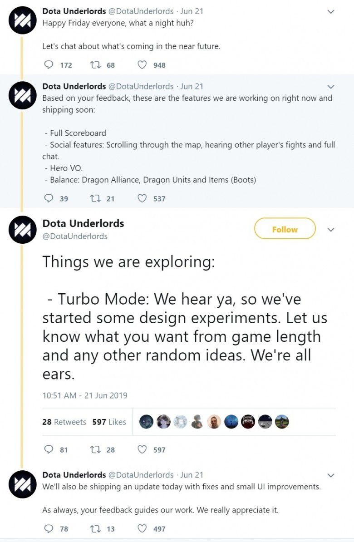Image resolution: width=354 pixels, height=542 pixels.
Task: Reply to the 'Full Scoreboard' features tweet
Action: pyautogui.click(x=49, y=198)
